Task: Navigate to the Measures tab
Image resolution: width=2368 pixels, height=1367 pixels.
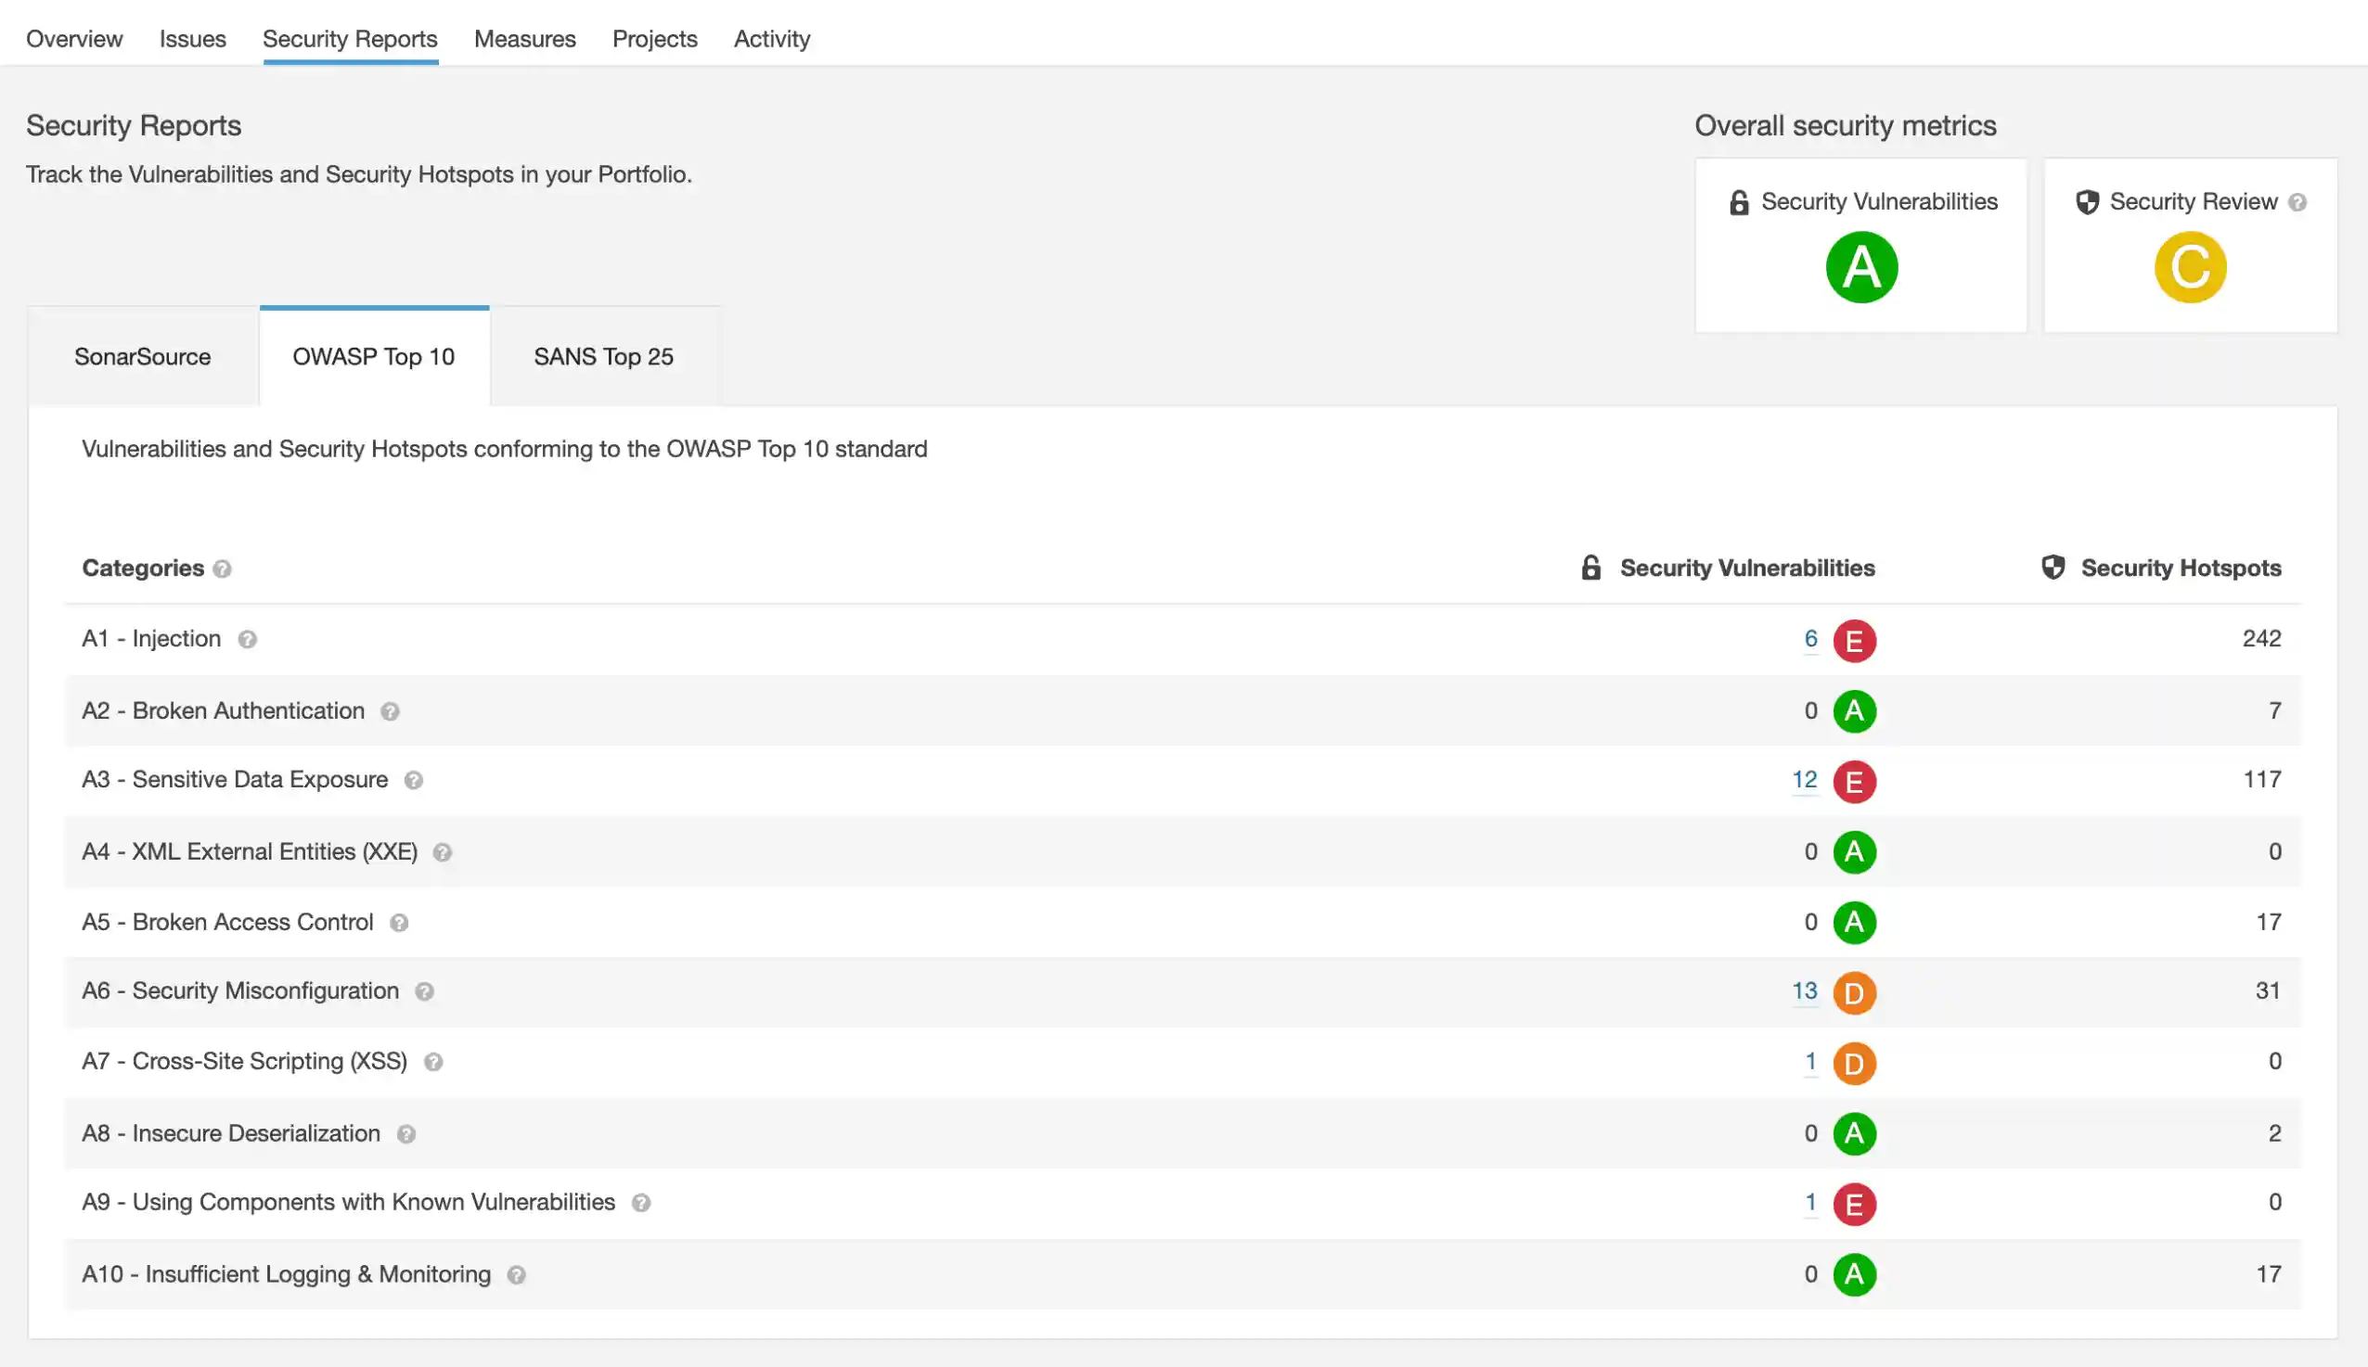Action: coord(525,39)
